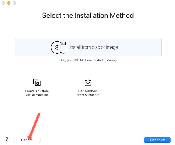Choose "Get Windows from Microsoft" label

pos(88,93)
